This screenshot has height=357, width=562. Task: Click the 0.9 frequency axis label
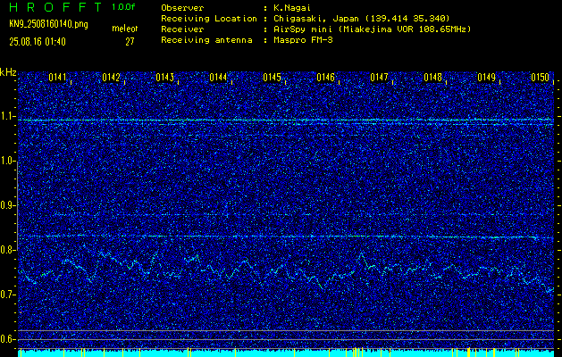coord(7,205)
